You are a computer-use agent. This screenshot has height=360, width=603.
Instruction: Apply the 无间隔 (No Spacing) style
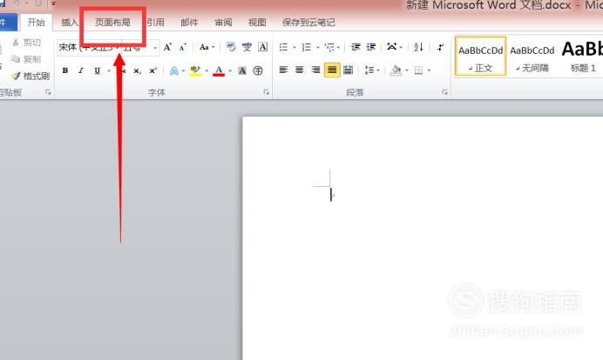(532, 56)
